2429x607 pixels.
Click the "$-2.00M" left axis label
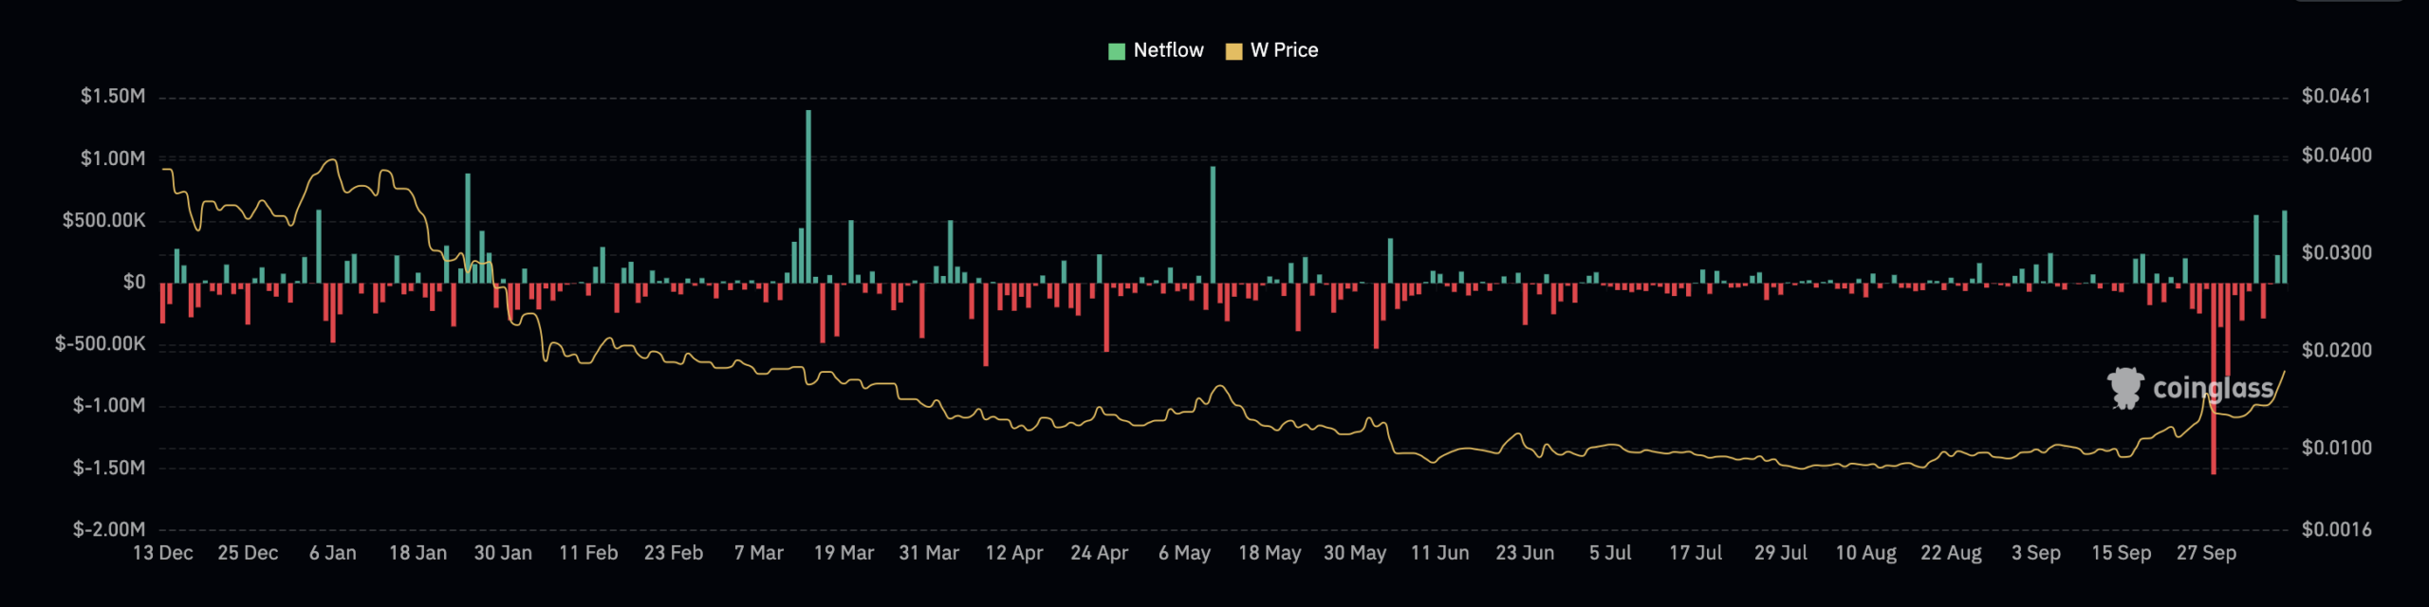tap(109, 529)
